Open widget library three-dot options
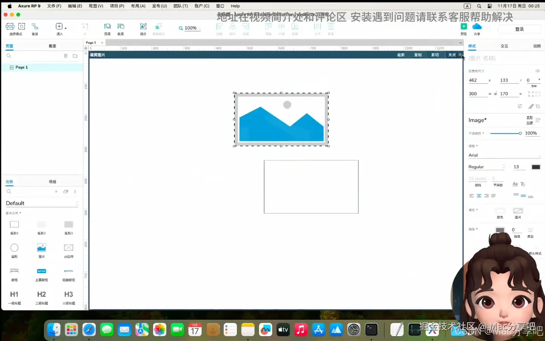Viewport: 545px width, 341px height. [75, 192]
